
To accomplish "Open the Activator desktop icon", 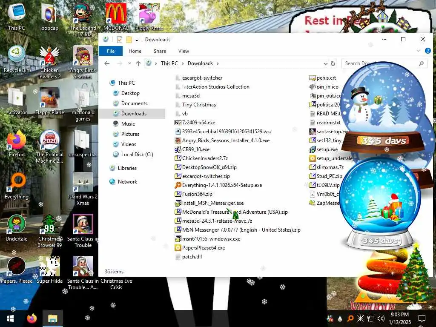I will (17, 101).
